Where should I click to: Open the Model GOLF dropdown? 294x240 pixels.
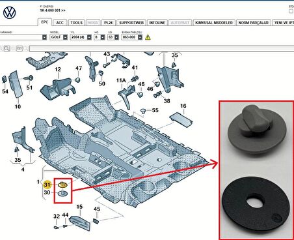tap(59, 37)
